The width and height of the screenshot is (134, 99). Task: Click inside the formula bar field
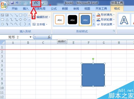point(93,37)
